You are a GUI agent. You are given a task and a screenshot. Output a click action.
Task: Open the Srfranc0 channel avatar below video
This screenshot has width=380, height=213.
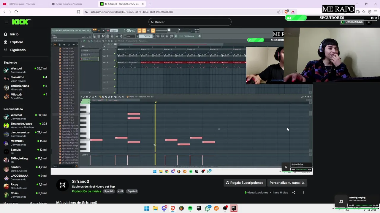(63, 185)
